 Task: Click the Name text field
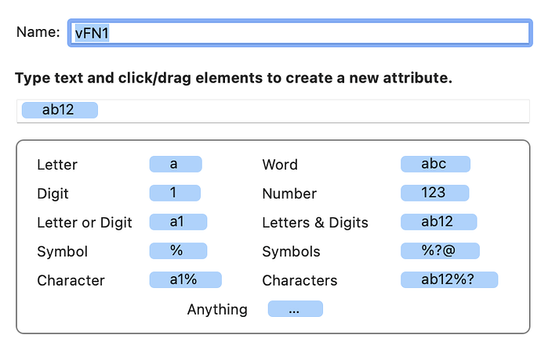click(x=300, y=32)
